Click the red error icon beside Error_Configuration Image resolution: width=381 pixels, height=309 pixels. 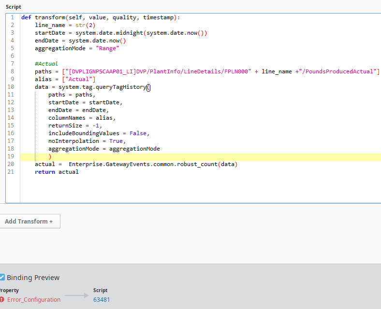click(x=2, y=299)
